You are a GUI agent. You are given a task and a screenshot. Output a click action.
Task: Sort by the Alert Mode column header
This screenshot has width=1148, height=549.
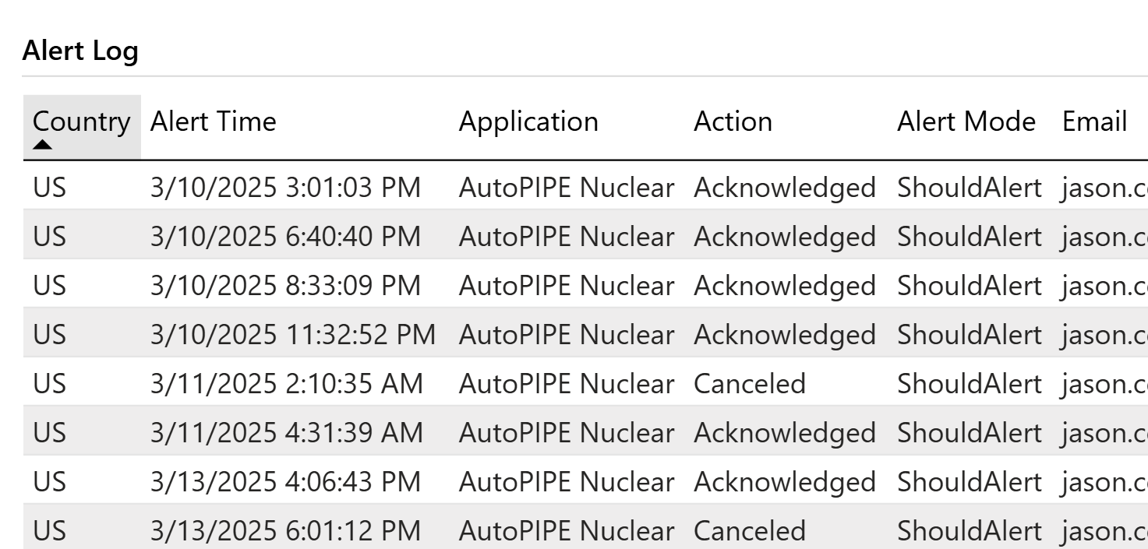pos(966,121)
